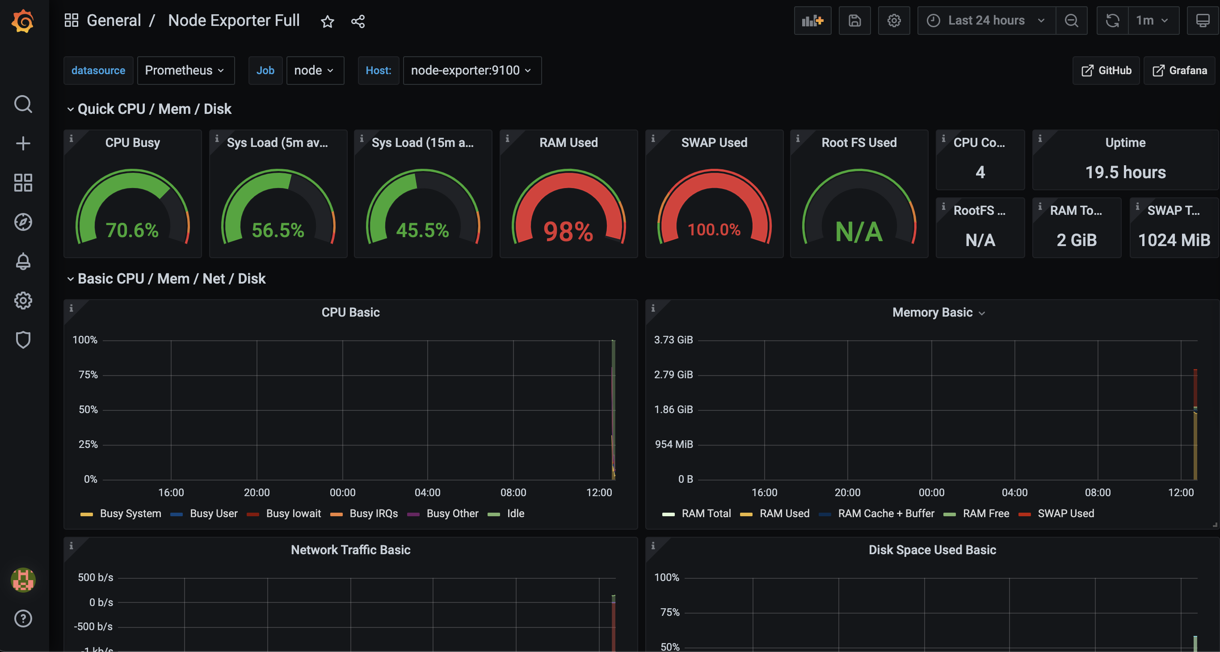The width and height of the screenshot is (1220, 652).
Task: Click the RAM Used color swatch in legend
Action: click(746, 514)
